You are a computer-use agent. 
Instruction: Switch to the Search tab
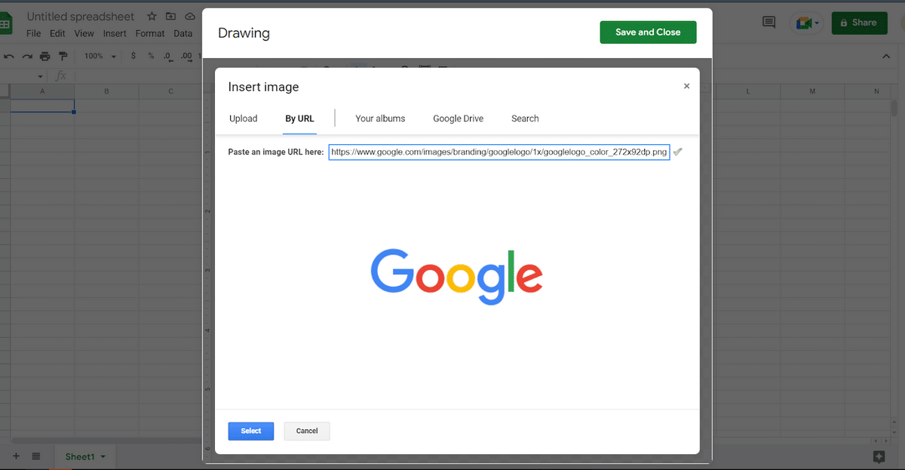click(525, 118)
